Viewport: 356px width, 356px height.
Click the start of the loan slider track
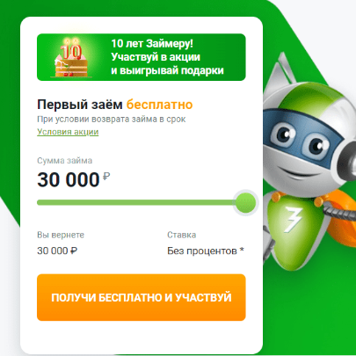point(39,202)
